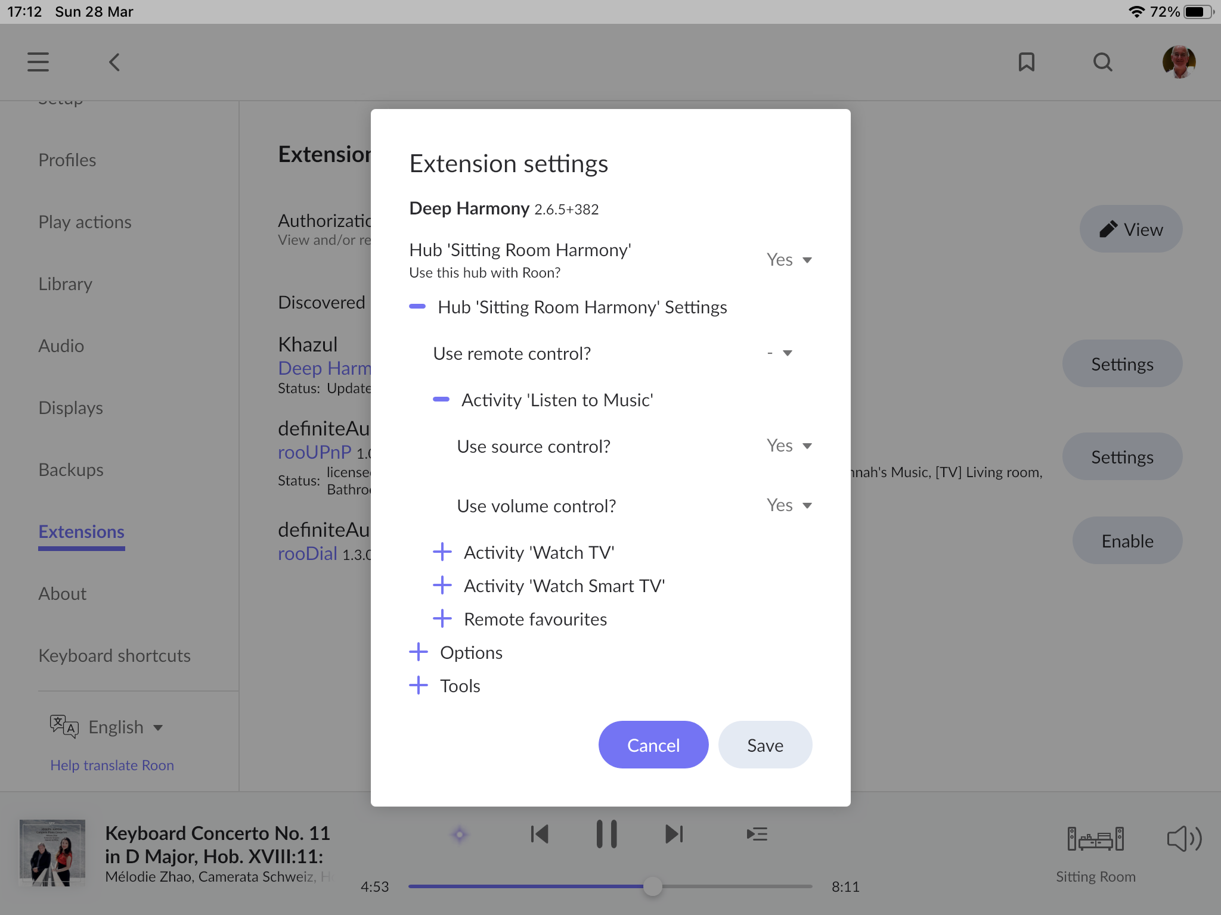This screenshot has width=1221, height=915.
Task: Open search with the magnifier icon
Action: [1102, 62]
